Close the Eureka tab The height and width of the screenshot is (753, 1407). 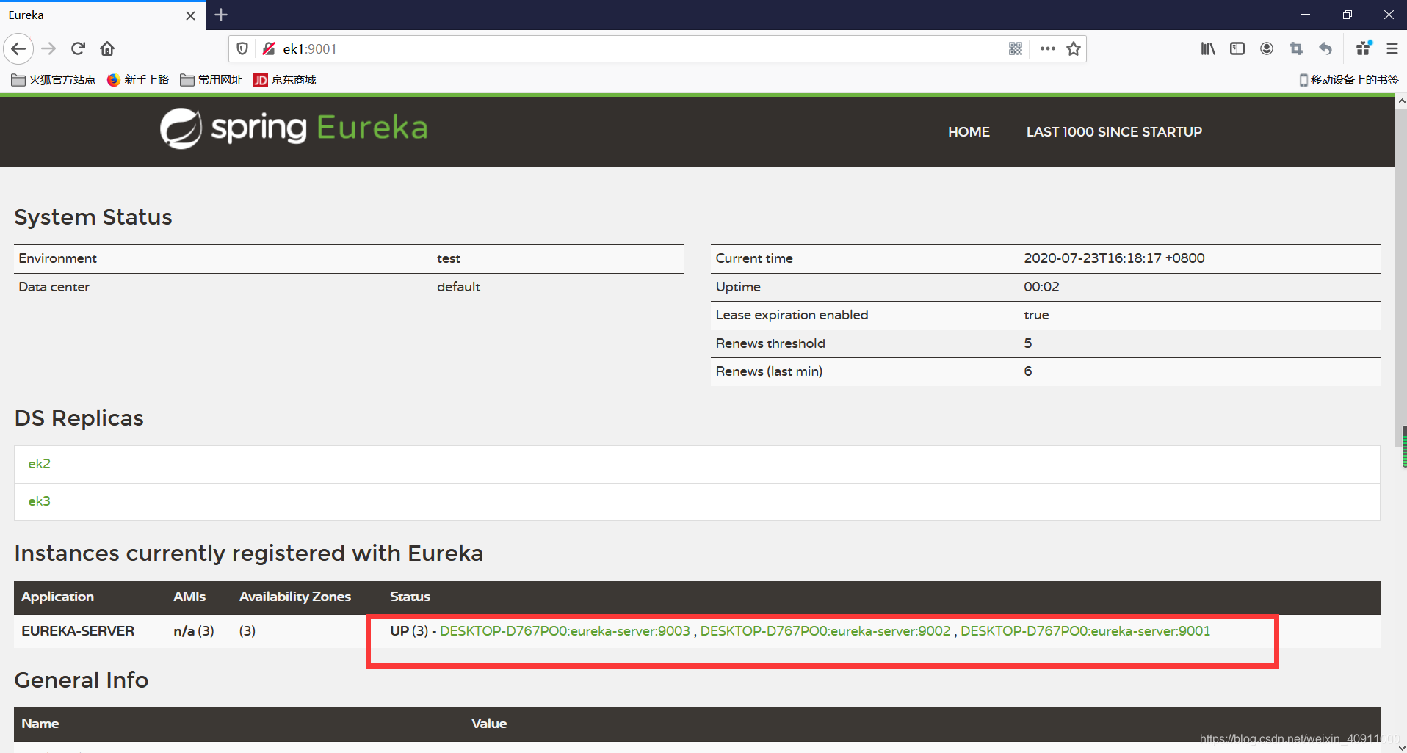(x=190, y=15)
